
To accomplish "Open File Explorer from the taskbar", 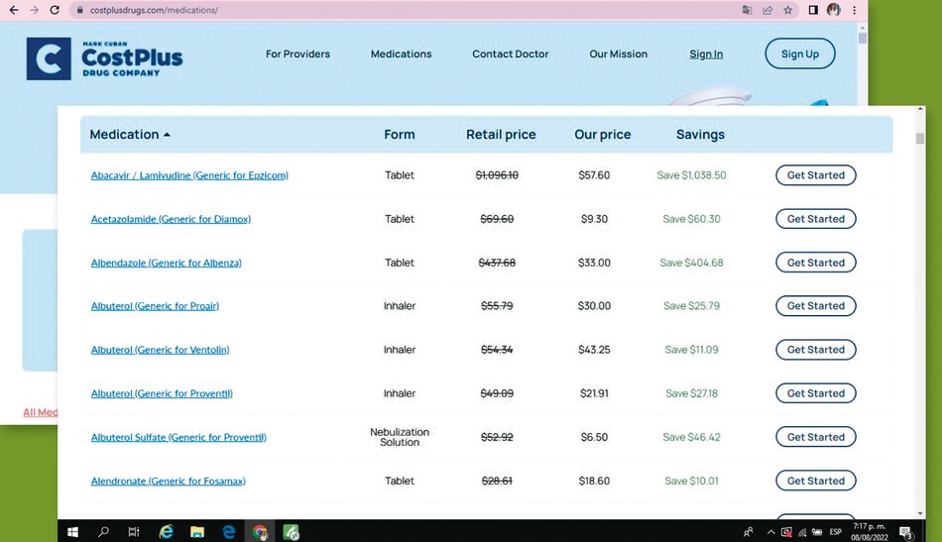I will 197,532.
